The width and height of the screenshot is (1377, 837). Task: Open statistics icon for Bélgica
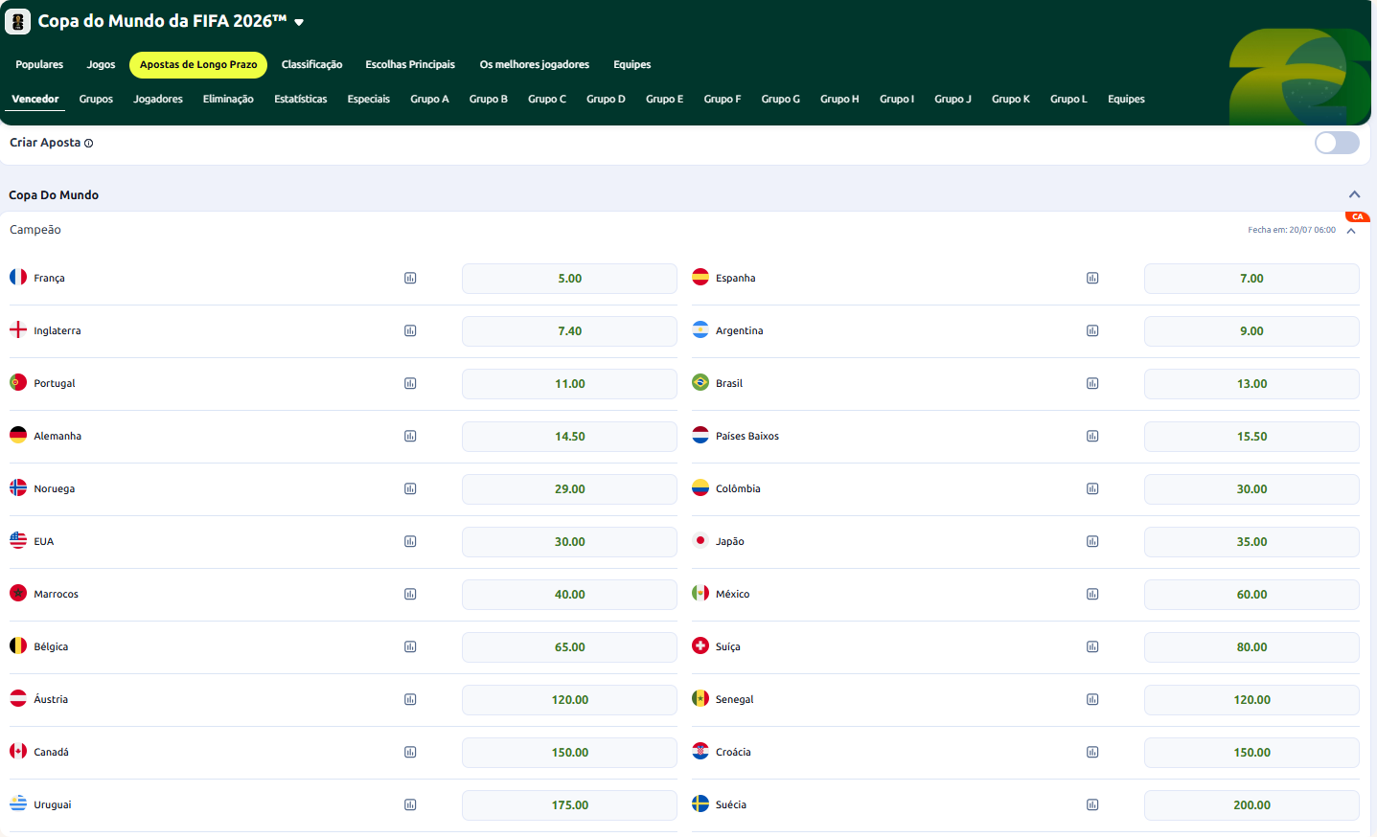coord(410,647)
